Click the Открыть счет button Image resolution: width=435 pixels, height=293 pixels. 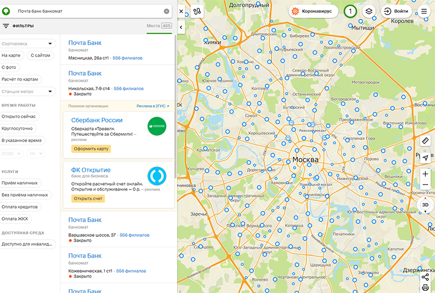point(88,198)
